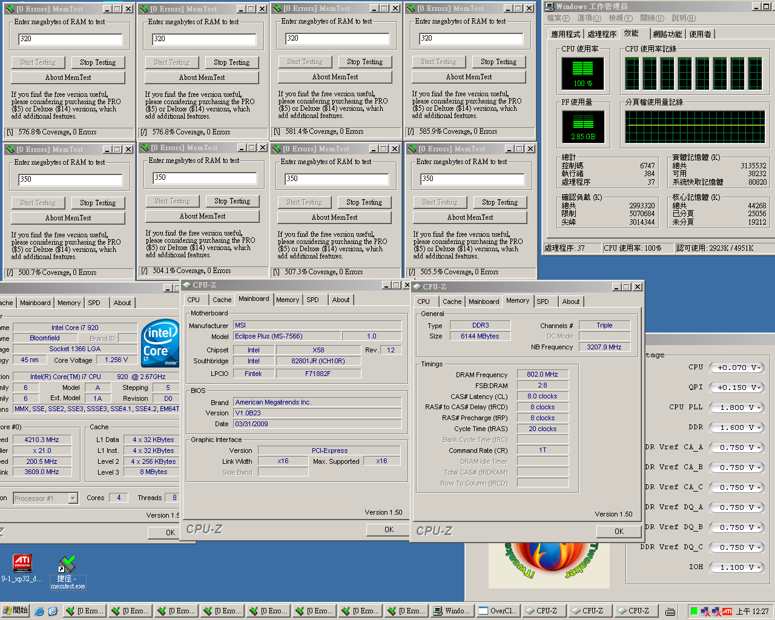775x620 pixels.
Task: Click the first disconnected network tray icon
Action: pyautogui.click(x=705, y=612)
